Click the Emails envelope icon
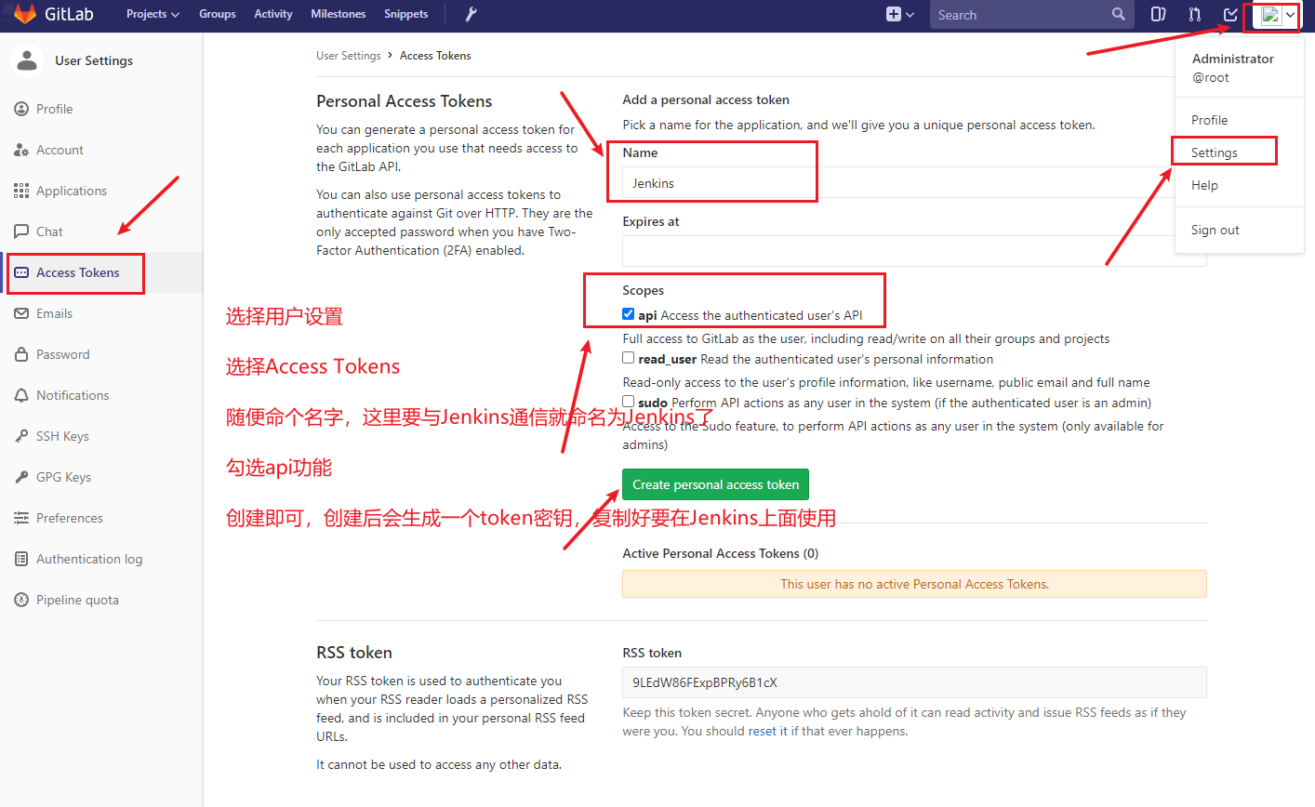The width and height of the screenshot is (1315, 807). 21,313
